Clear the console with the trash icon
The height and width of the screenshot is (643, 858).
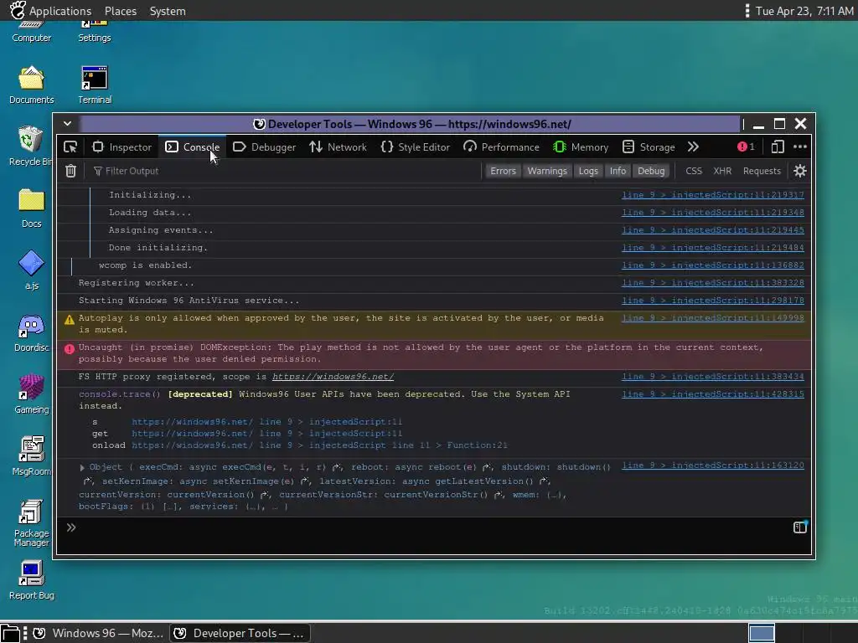pos(70,171)
